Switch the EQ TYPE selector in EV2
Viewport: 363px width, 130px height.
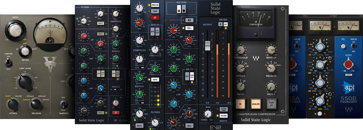(x=181, y=9)
